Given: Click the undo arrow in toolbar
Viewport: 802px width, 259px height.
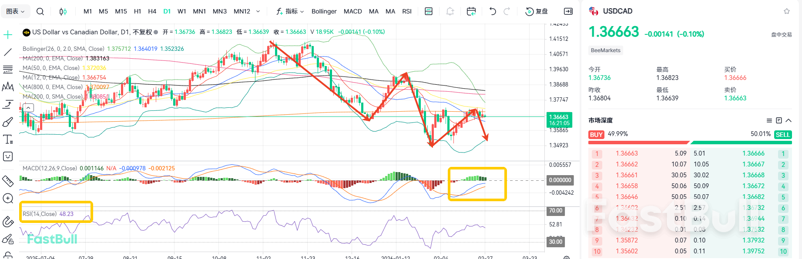Looking at the screenshot, I should tap(493, 11).
